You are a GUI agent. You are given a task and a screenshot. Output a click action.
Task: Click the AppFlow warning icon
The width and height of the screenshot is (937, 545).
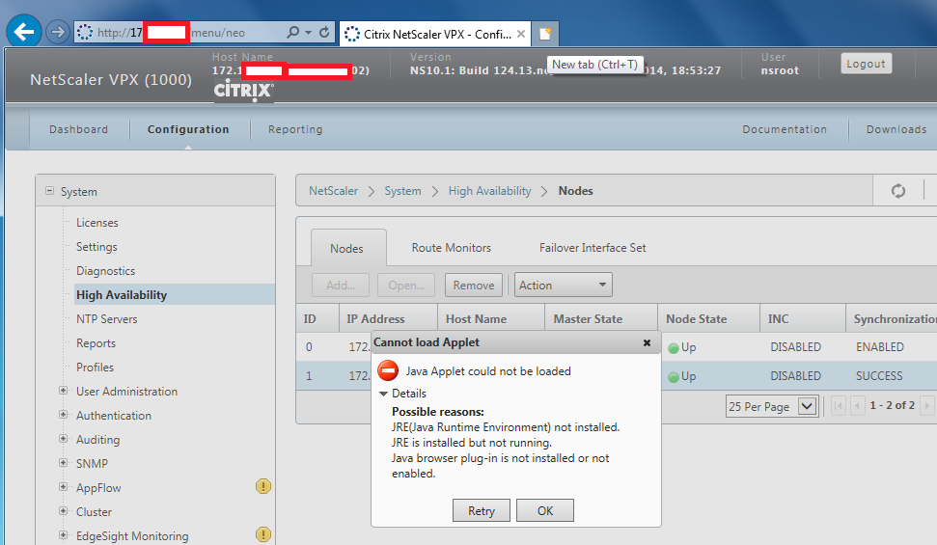(x=262, y=486)
